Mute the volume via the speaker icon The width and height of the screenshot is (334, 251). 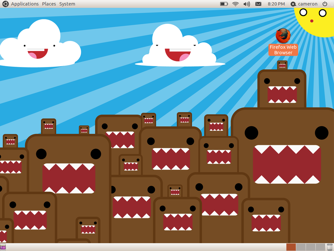(x=246, y=4)
